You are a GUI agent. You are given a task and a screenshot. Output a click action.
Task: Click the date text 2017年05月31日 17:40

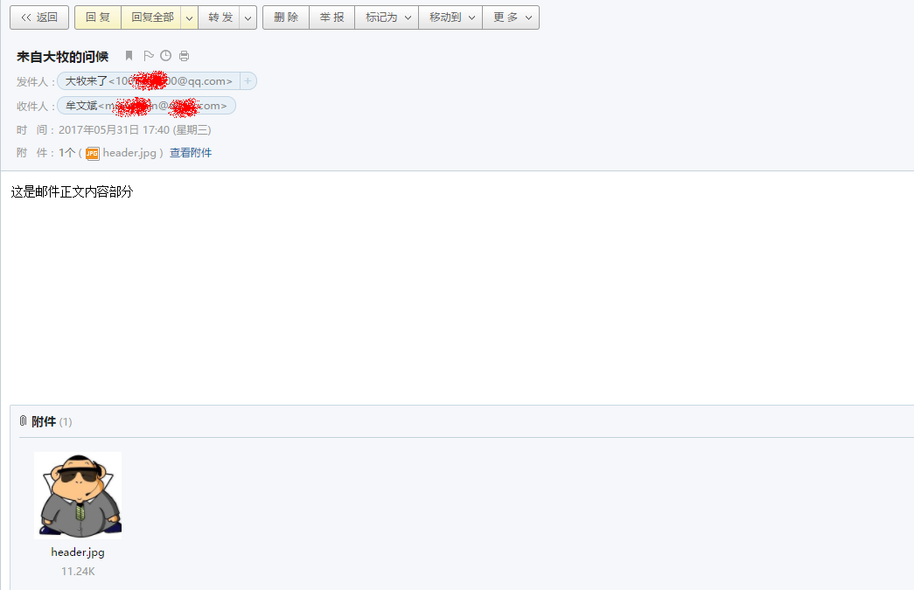click(x=115, y=130)
